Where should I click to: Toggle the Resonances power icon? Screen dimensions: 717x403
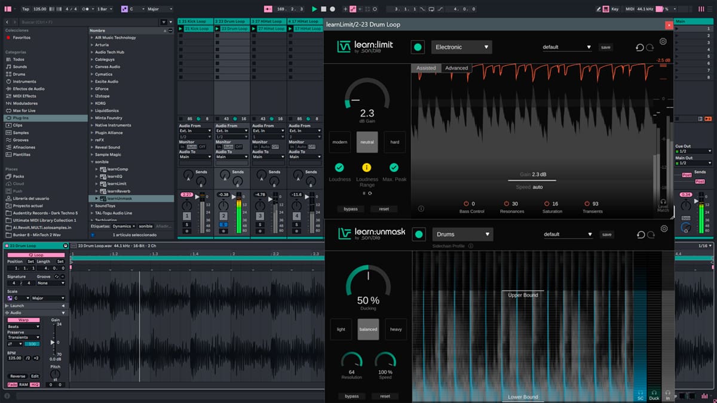click(506, 204)
